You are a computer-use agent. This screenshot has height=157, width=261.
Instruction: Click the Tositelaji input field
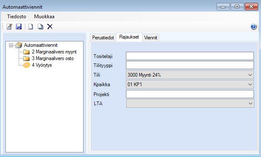[x=190, y=56]
